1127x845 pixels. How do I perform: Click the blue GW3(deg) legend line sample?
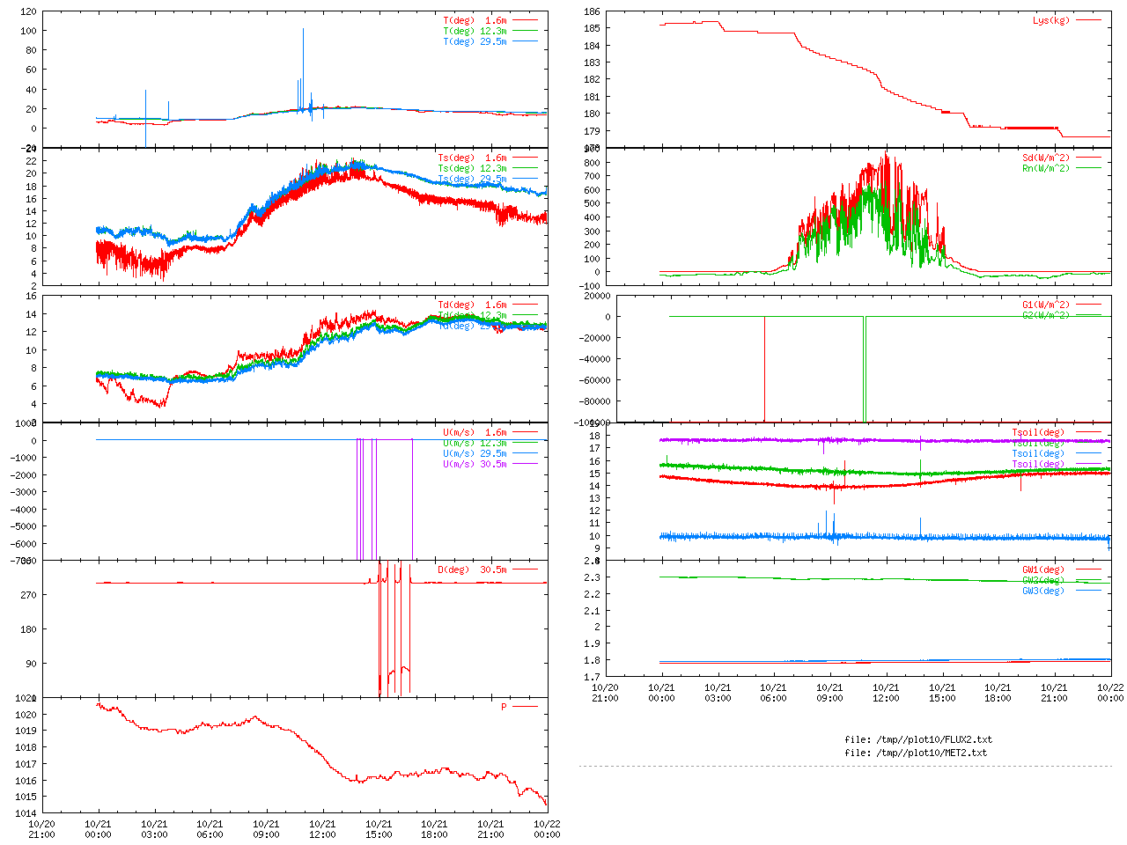pyautogui.click(x=1087, y=591)
